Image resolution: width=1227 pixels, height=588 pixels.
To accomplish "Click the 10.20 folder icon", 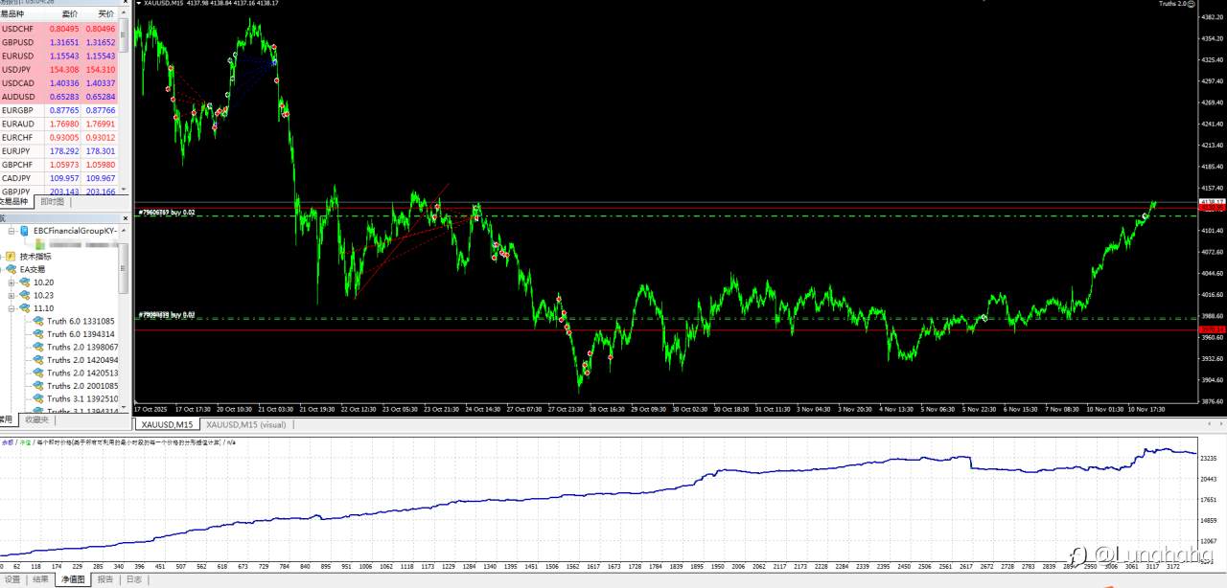I will [25, 283].
